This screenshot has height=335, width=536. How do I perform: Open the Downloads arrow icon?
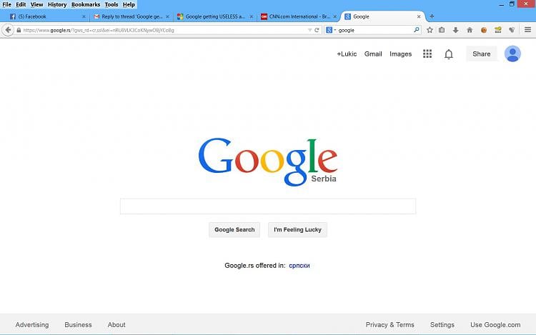[456, 30]
